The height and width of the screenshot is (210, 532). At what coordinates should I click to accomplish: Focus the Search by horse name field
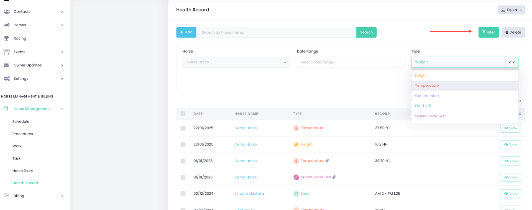(x=277, y=32)
